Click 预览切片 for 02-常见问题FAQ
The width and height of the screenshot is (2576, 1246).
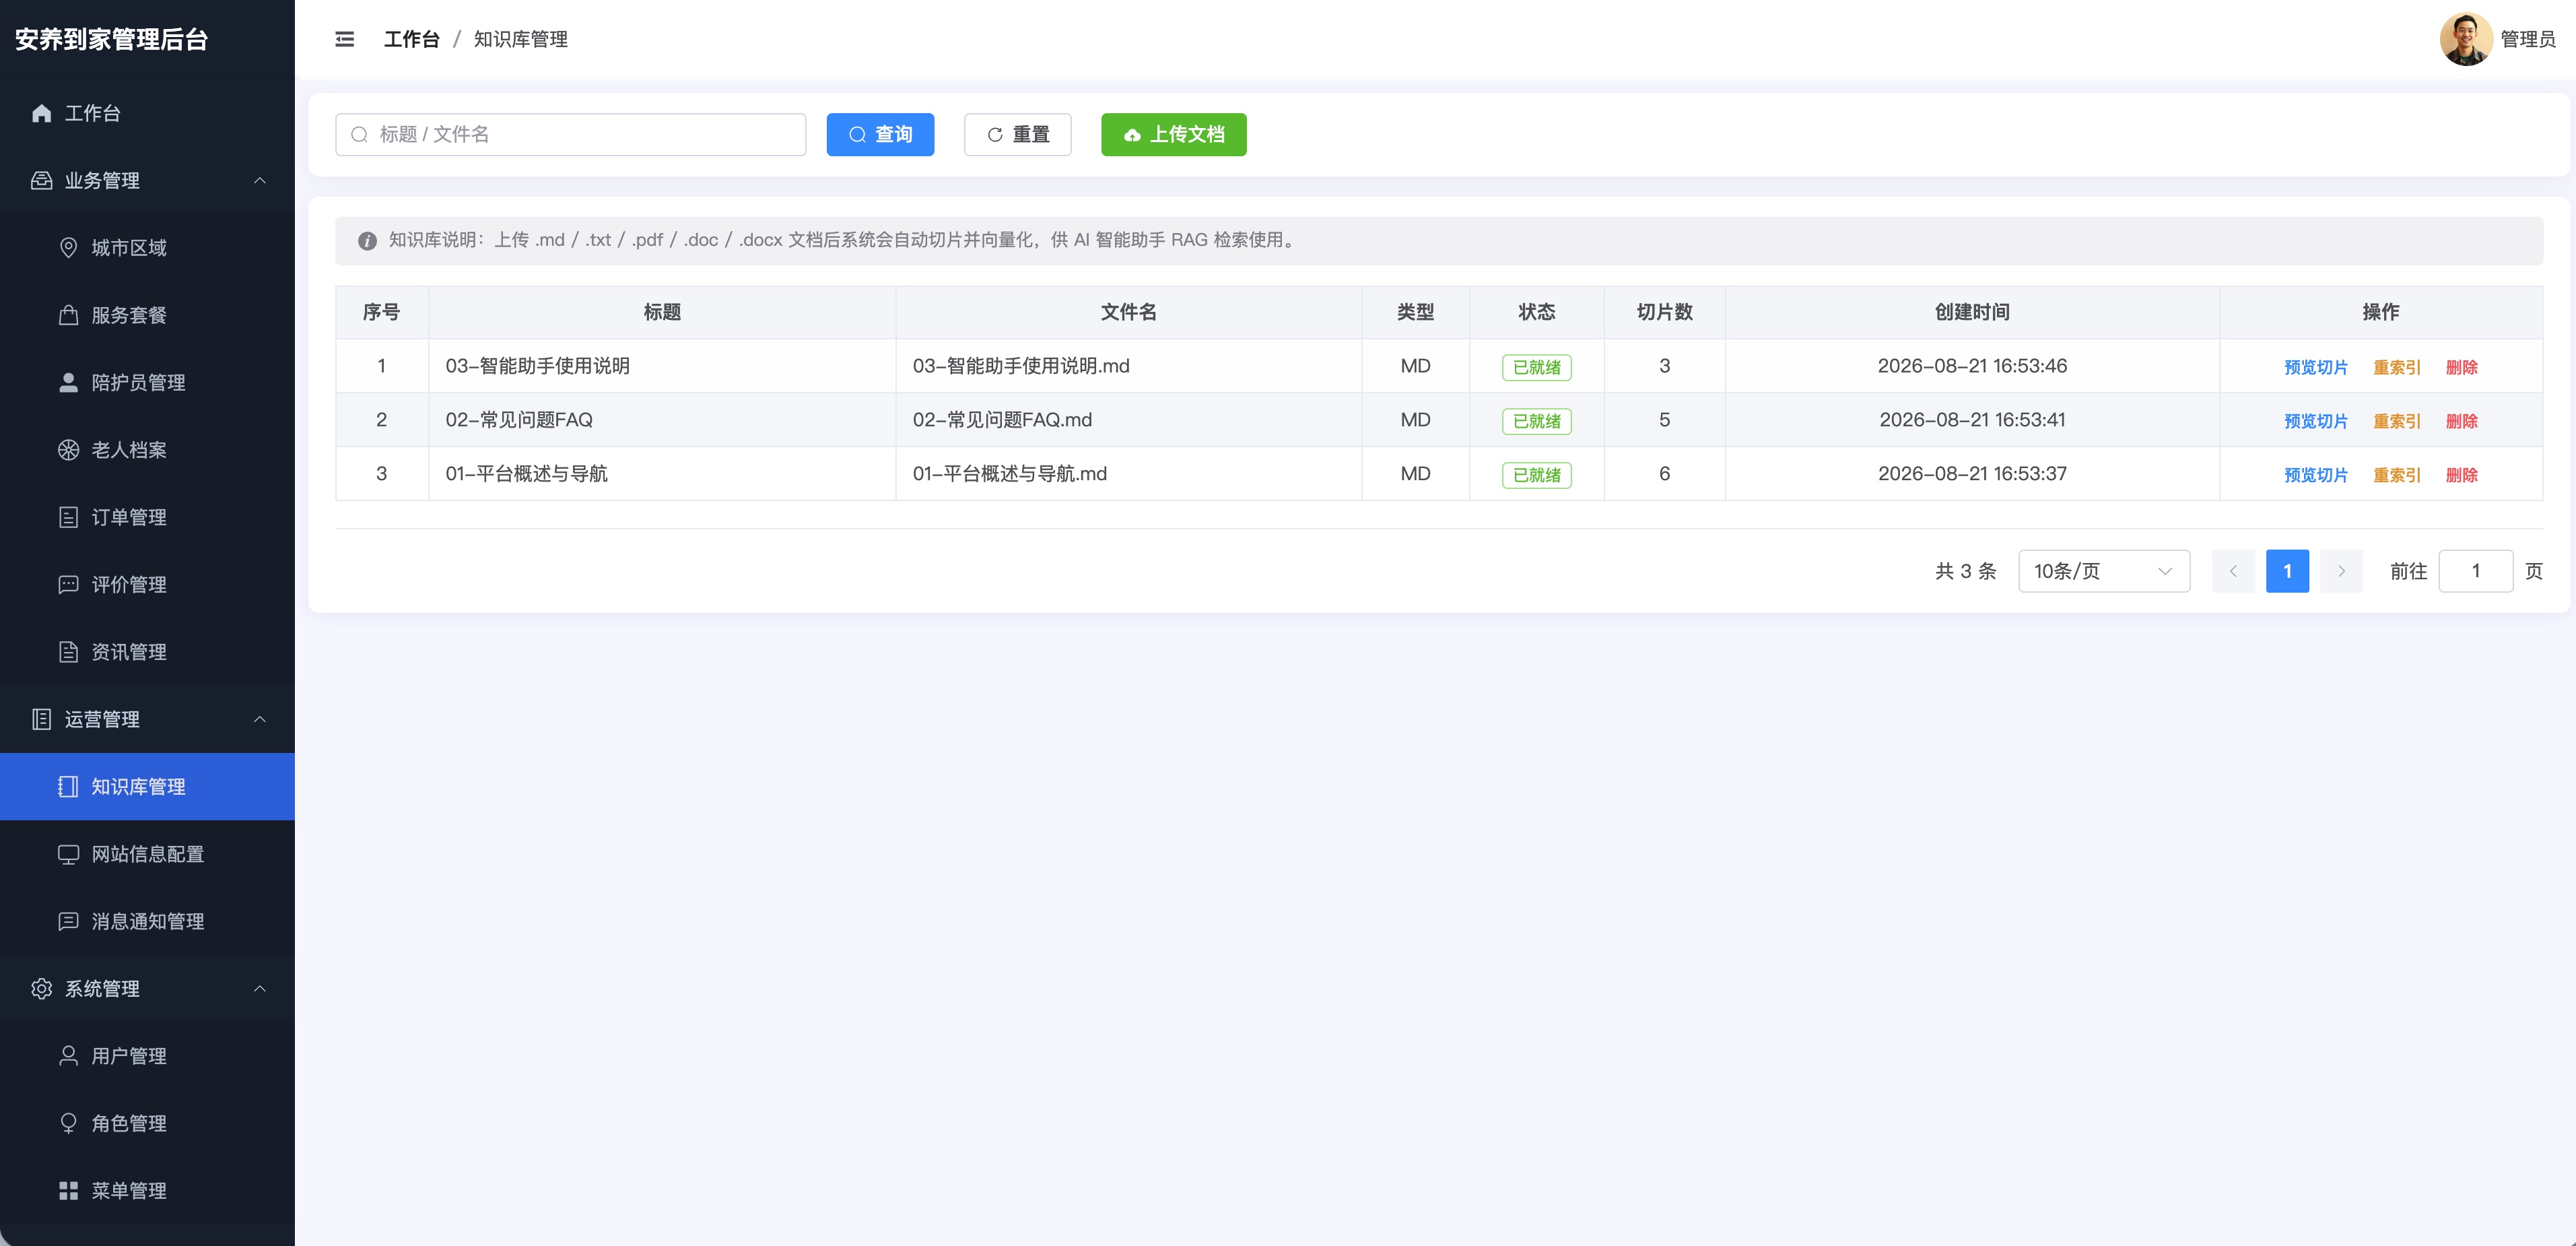(x=2315, y=421)
